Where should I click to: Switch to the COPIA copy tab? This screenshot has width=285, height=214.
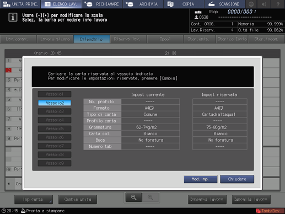click(184, 4)
